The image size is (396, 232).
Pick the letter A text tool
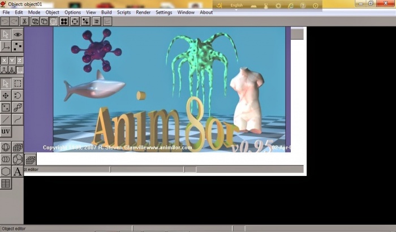point(18,171)
